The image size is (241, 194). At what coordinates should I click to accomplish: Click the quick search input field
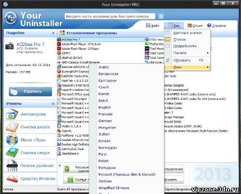pyautogui.click(x=110, y=16)
